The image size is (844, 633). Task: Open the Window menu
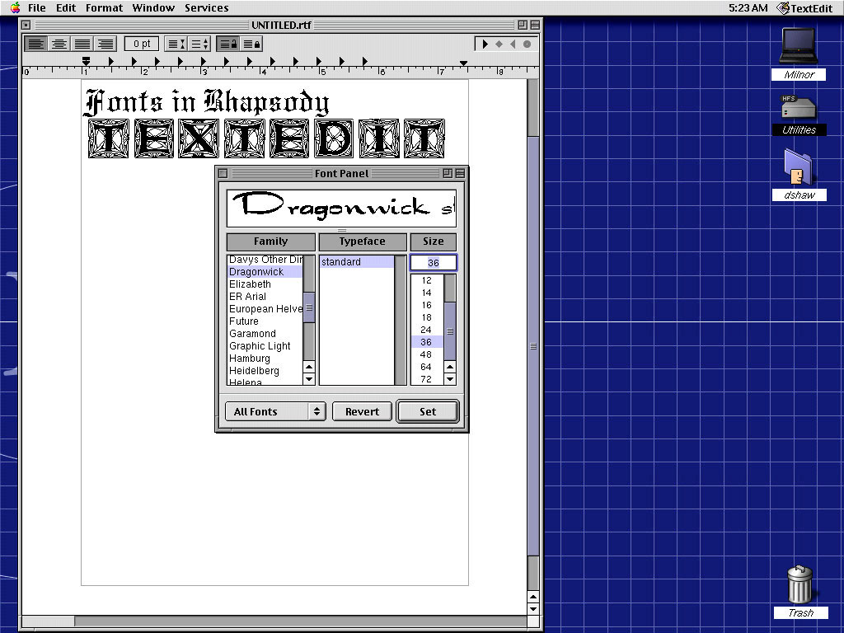click(x=153, y=7)
